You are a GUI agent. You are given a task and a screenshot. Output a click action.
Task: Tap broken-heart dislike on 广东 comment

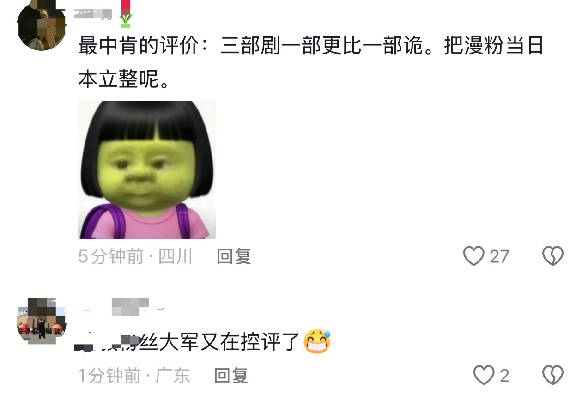[553, 375]
